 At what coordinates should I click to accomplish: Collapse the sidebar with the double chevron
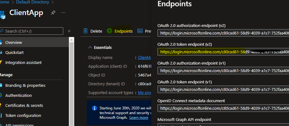[69, 31]
